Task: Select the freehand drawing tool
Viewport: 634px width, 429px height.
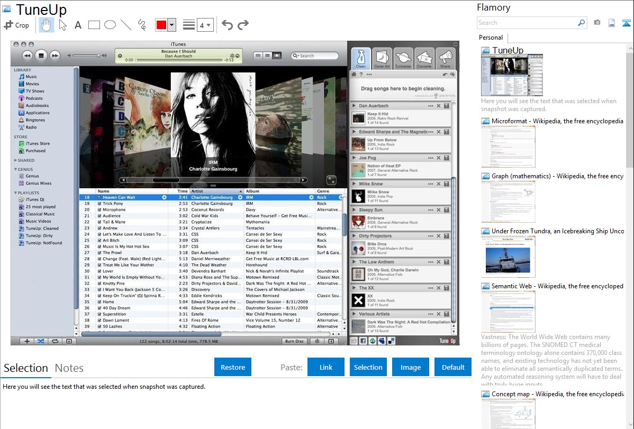Action: pyautogui.click(x=142, y=25)
